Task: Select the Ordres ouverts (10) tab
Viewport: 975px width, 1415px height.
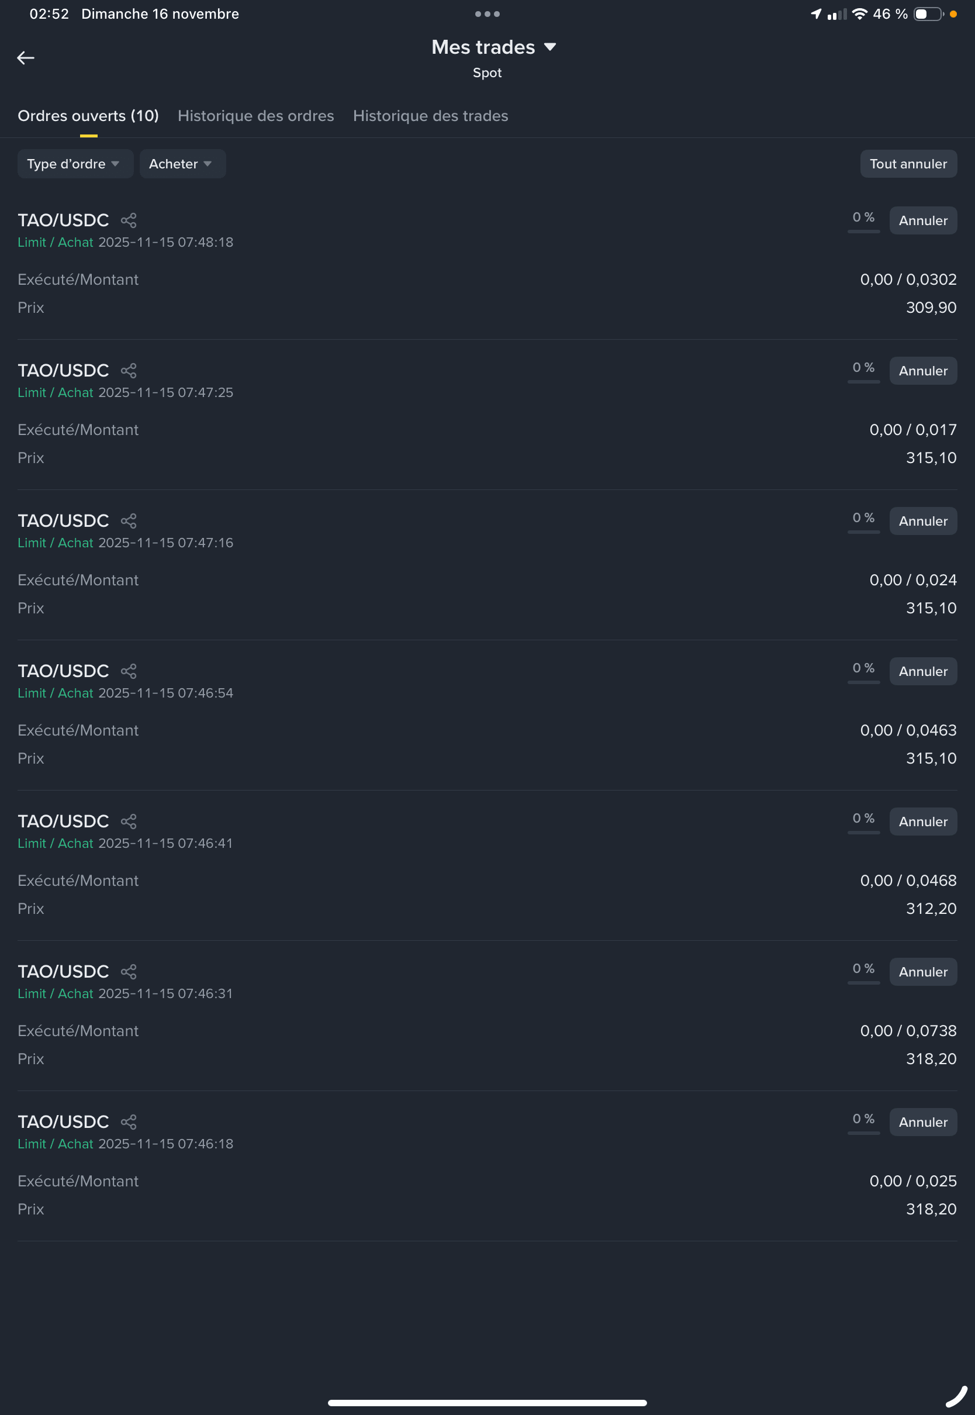Action: (89, 116)
